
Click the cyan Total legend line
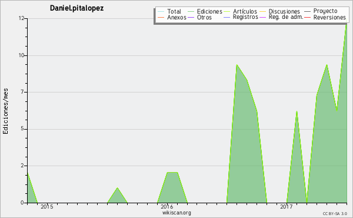click(x=161, y=12)
